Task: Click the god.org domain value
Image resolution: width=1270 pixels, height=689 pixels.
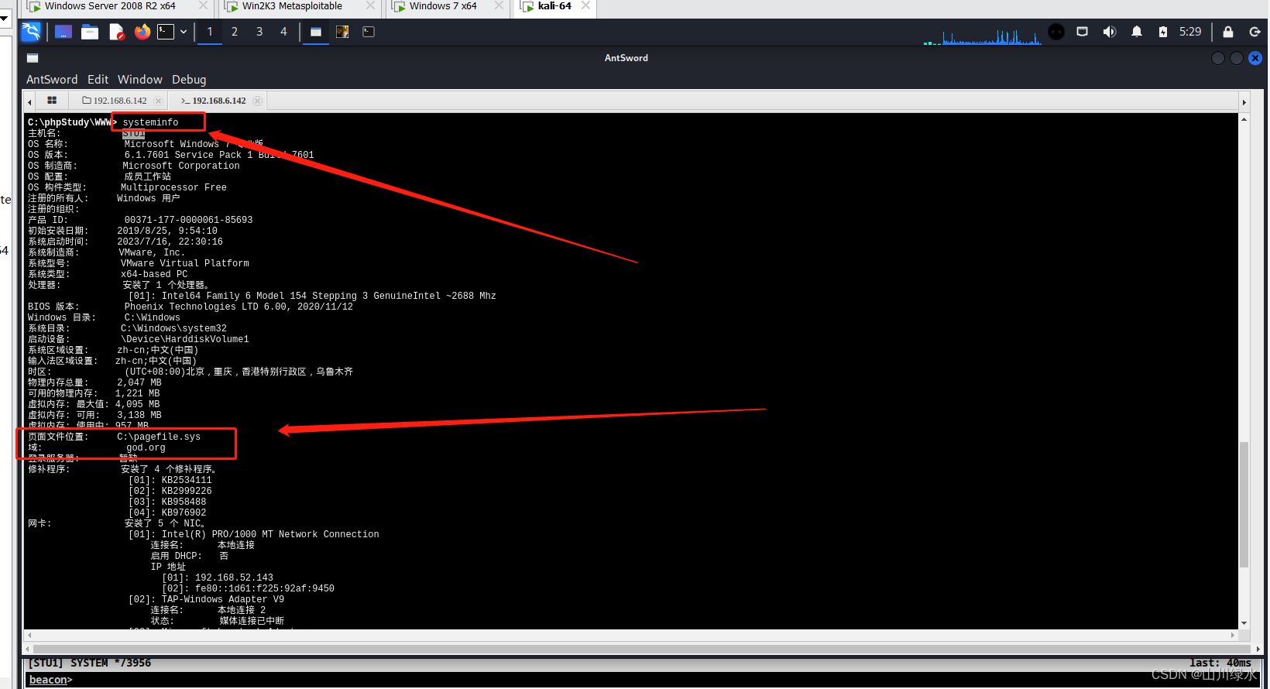Action: point(146,447)
